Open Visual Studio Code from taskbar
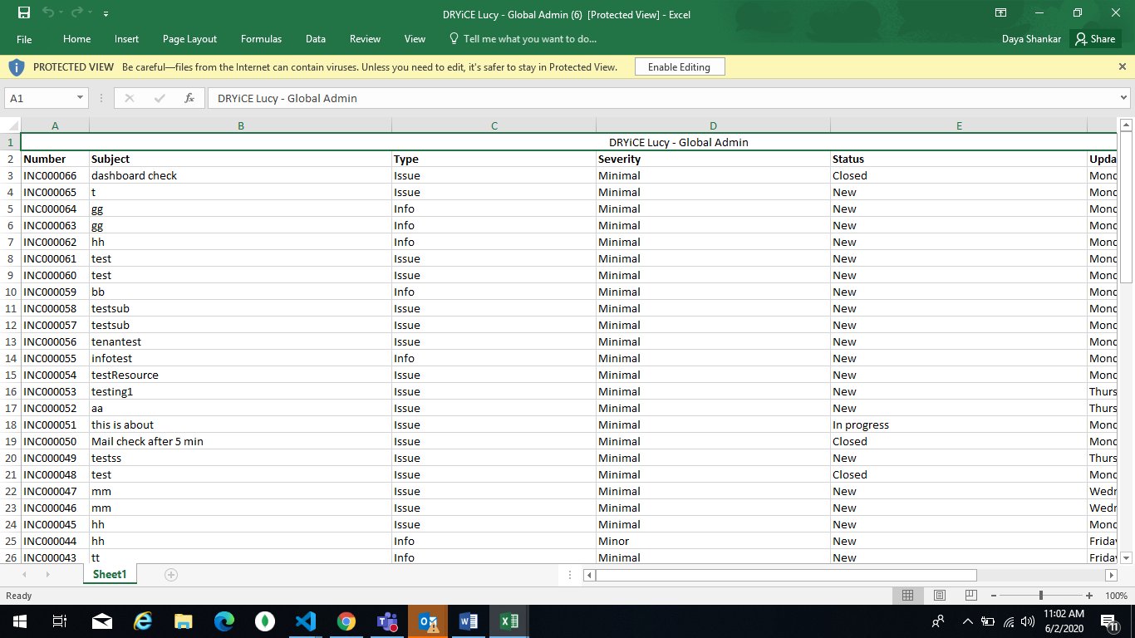The image size is (1135, 638). click(306, 621)
